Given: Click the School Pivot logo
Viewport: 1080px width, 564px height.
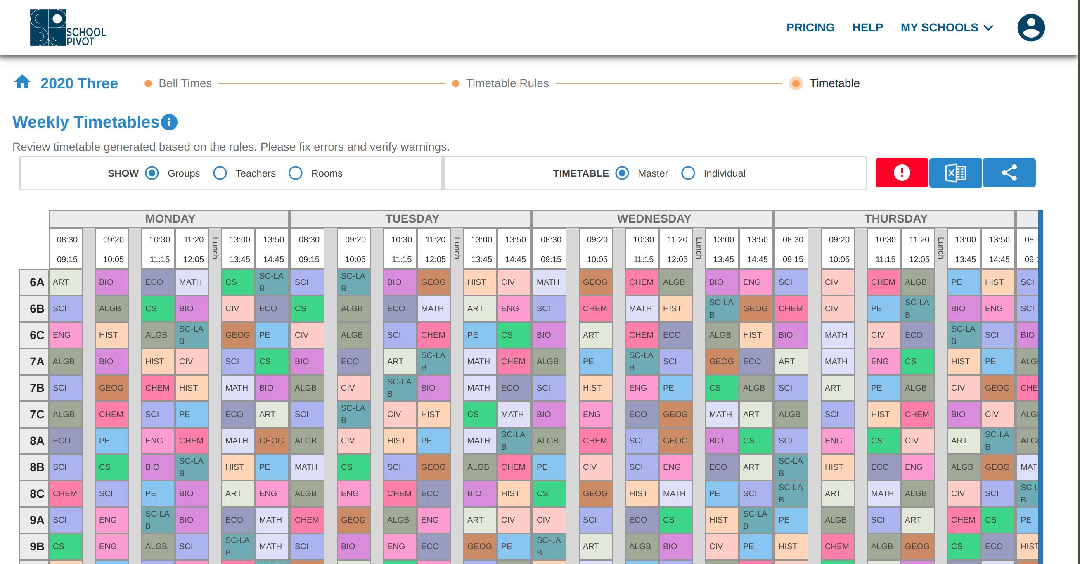Looking at the screenshot, I should pyautogui.click(x=68, y=28).
